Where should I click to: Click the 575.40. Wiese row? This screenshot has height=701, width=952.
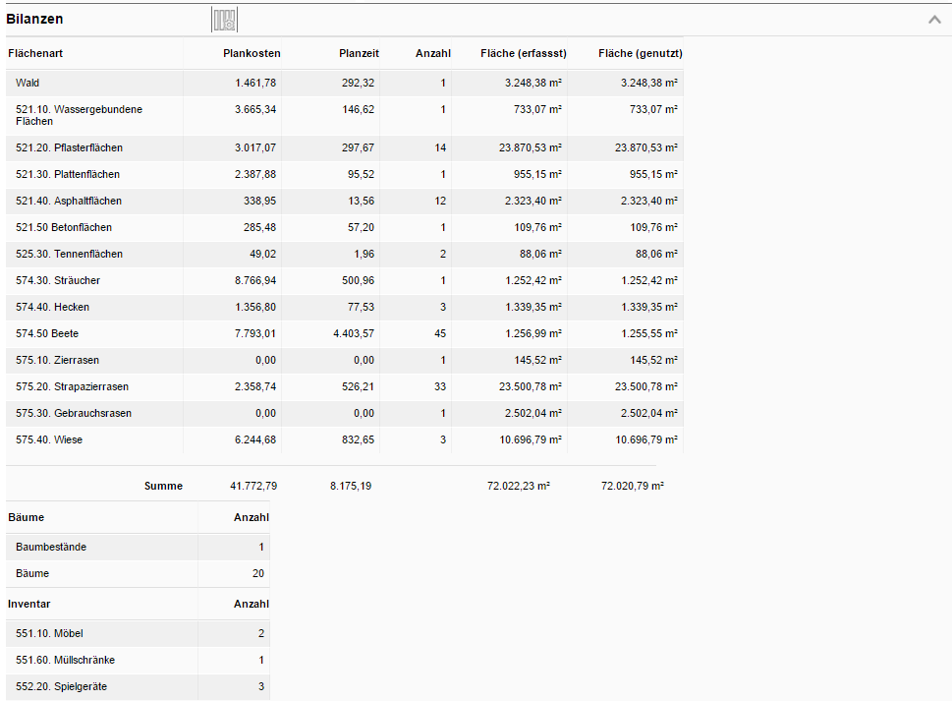pos(344,439)
